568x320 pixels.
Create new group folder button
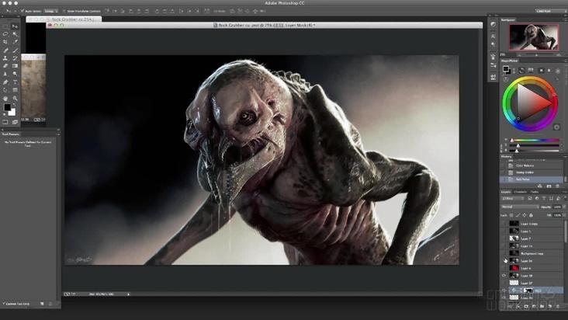[x=542, y=306]
